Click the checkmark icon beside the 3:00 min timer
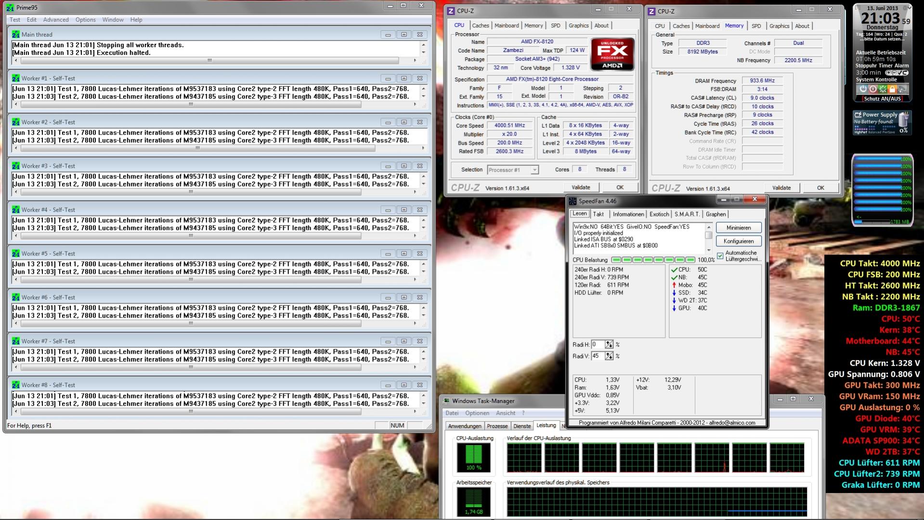The height and width of the screenshot is (520, 924). (x=899, y=73)
